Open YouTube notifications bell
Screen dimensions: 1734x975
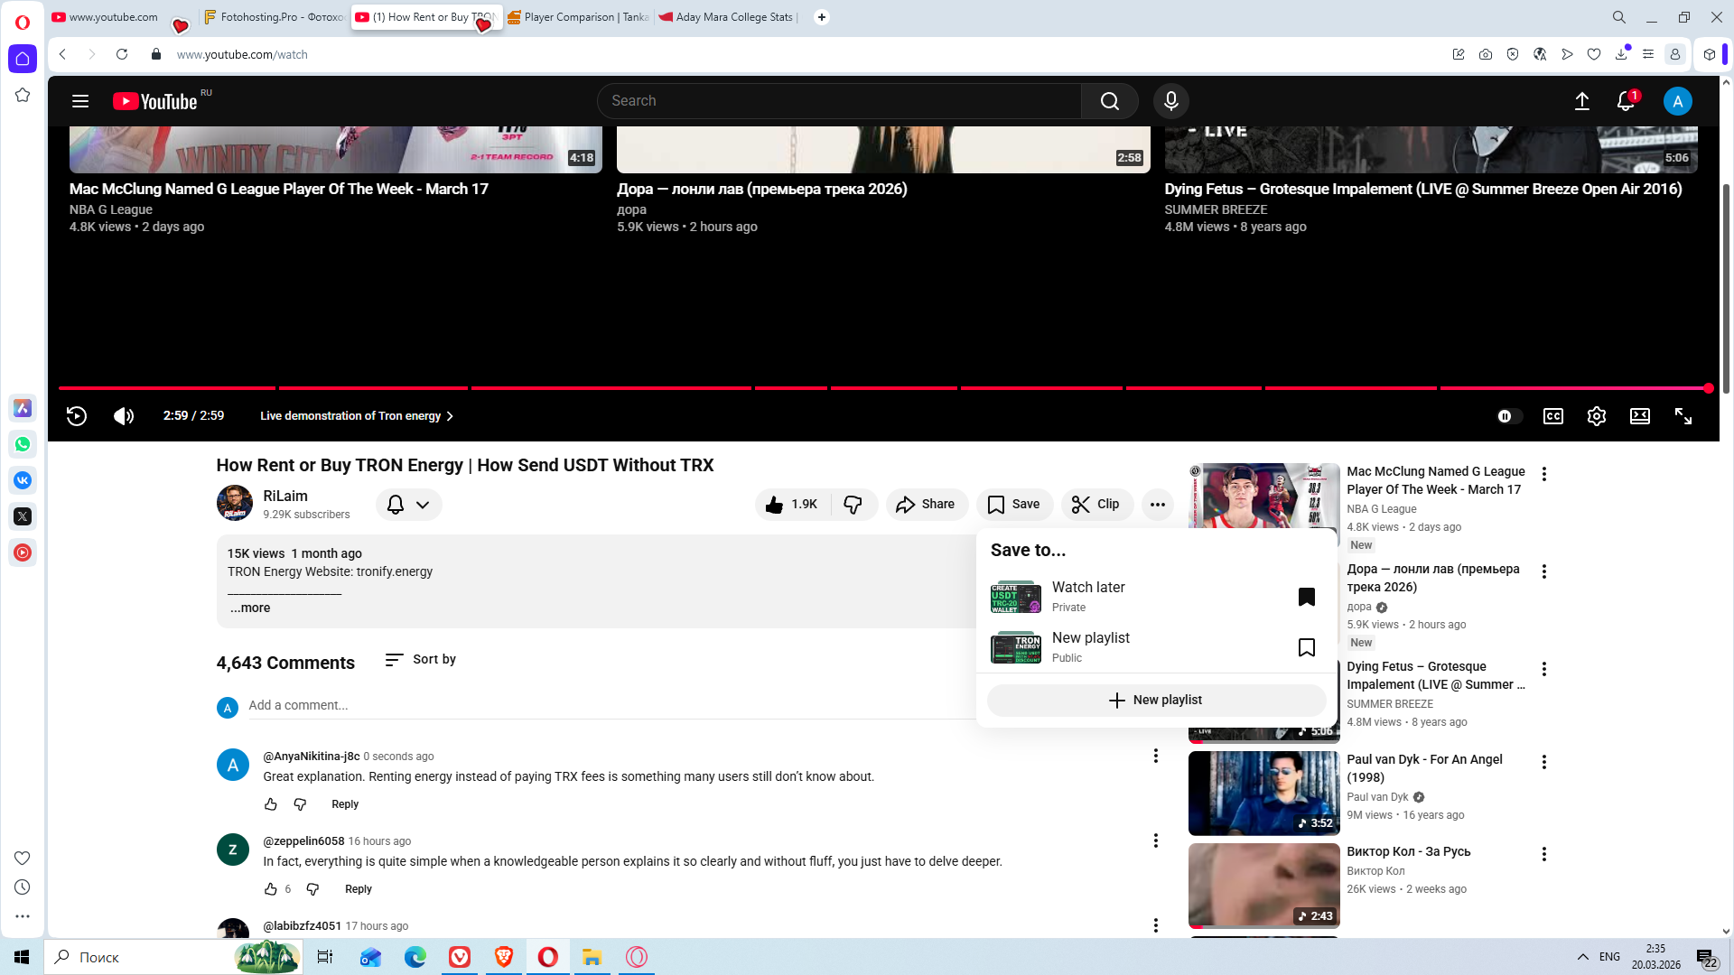[x=1625, y=101]
